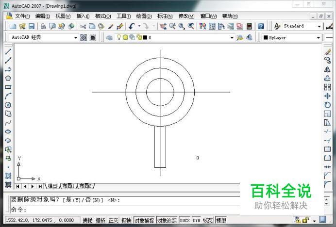Click the Cut scissors icon
336x227 pixels.
(83, 26)
